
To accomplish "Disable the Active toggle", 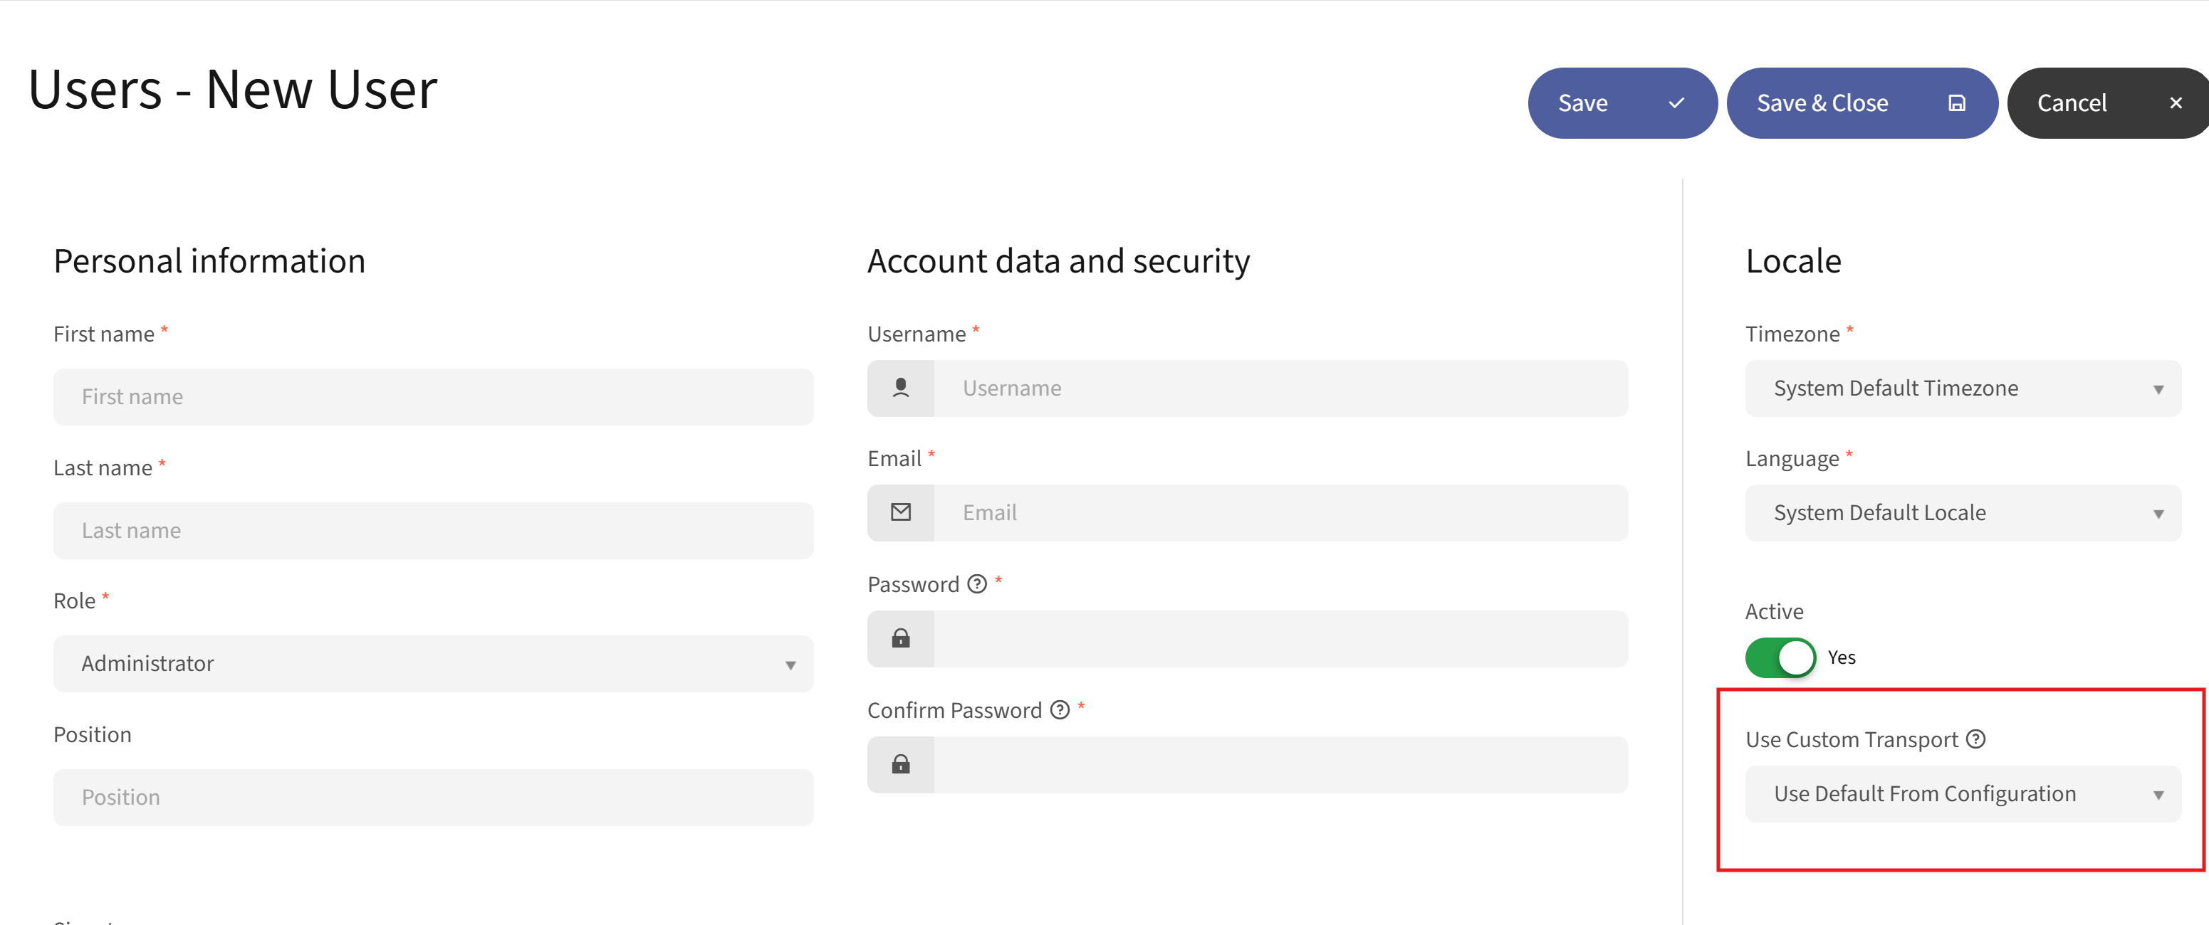I will (x=1780, y=657).
